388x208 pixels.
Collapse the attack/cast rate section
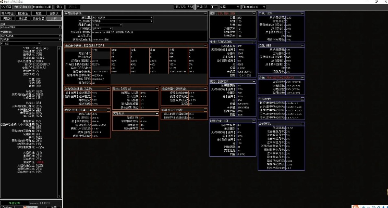tap(107, 89)
